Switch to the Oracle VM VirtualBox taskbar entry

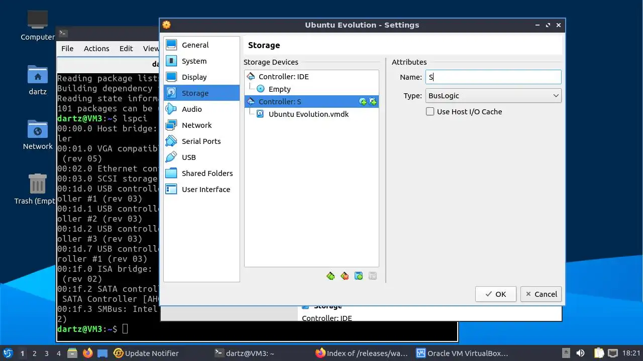(x=463, y=353)
